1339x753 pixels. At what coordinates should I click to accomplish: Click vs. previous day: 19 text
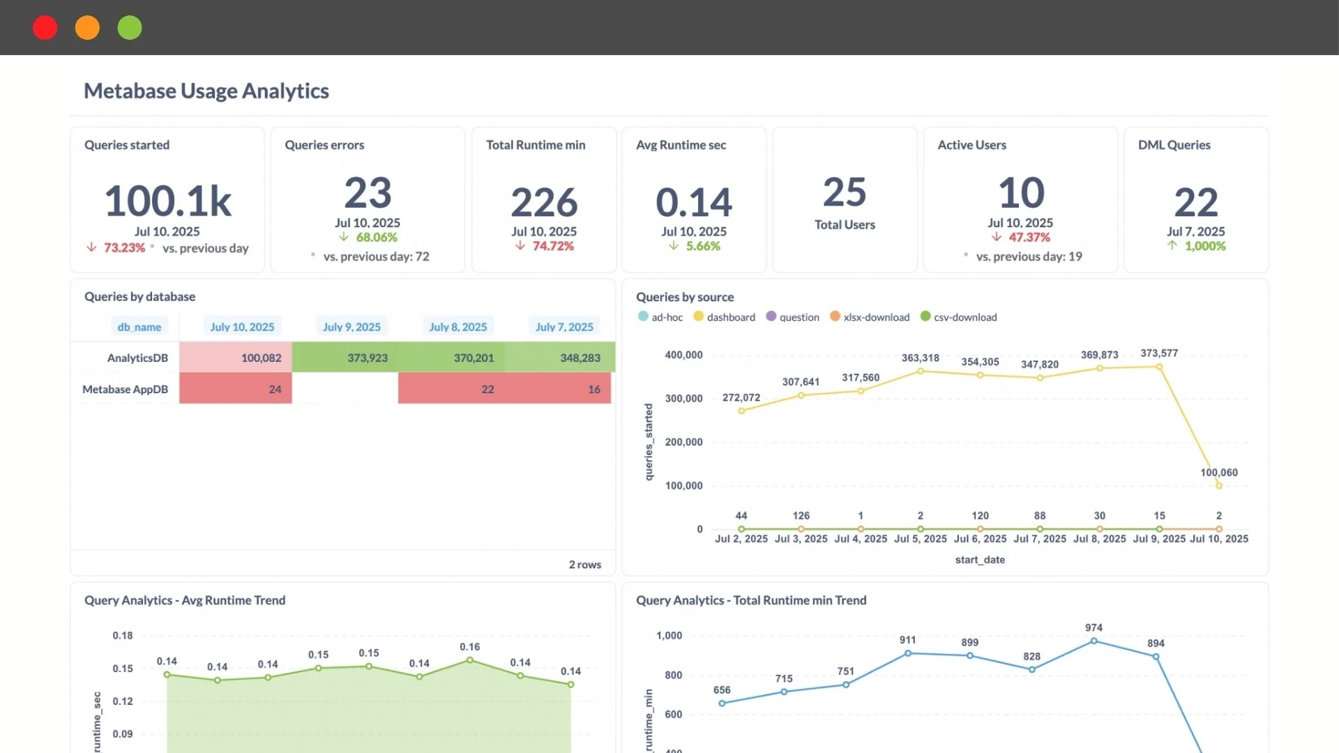pyautogui.click(x=1029, y=257)
